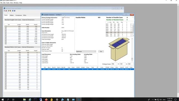Click the taskbar clock showing 12:48 PM

point(170,99)
